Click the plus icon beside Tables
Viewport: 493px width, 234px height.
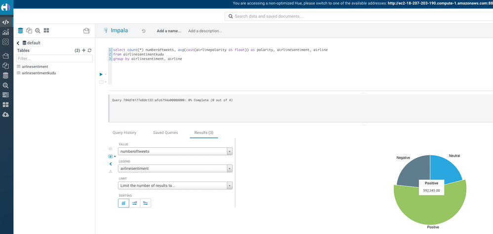point(83,50)
